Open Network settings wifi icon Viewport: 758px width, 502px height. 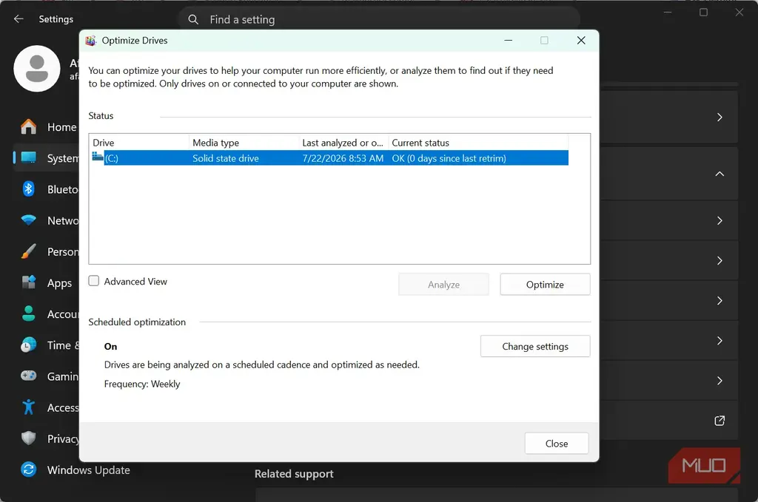click(29, 220)
